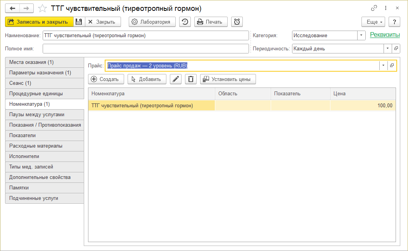The width and height of the screenshot is (408, 251).
Task: Open reminder alarm clock icon
Action: point(237,22)
